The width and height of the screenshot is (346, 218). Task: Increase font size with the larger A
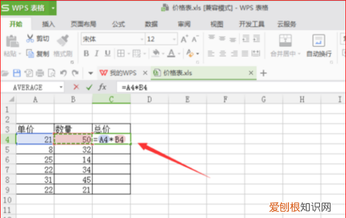click(x=185, y=39)
